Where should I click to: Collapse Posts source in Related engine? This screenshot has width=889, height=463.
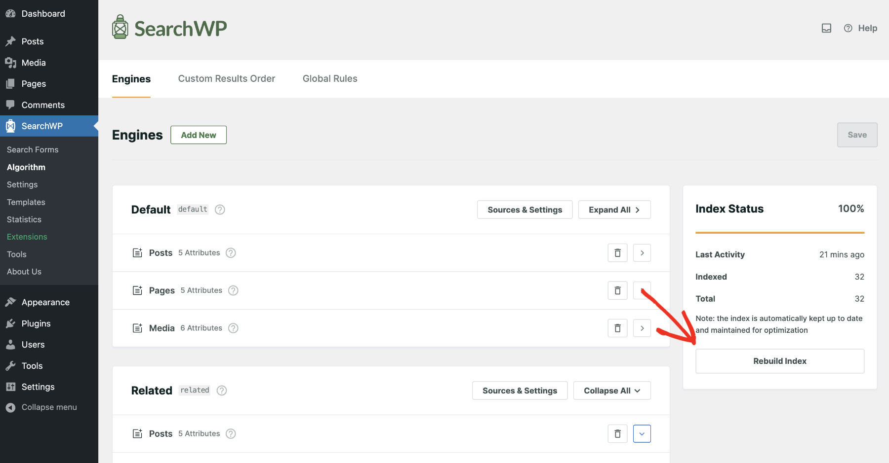[642, 433]
